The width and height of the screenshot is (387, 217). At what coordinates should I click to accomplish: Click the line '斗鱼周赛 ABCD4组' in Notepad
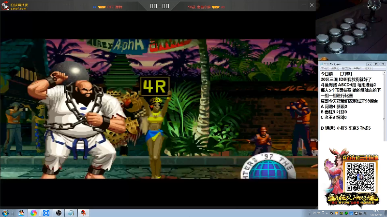tap(348, 85)
